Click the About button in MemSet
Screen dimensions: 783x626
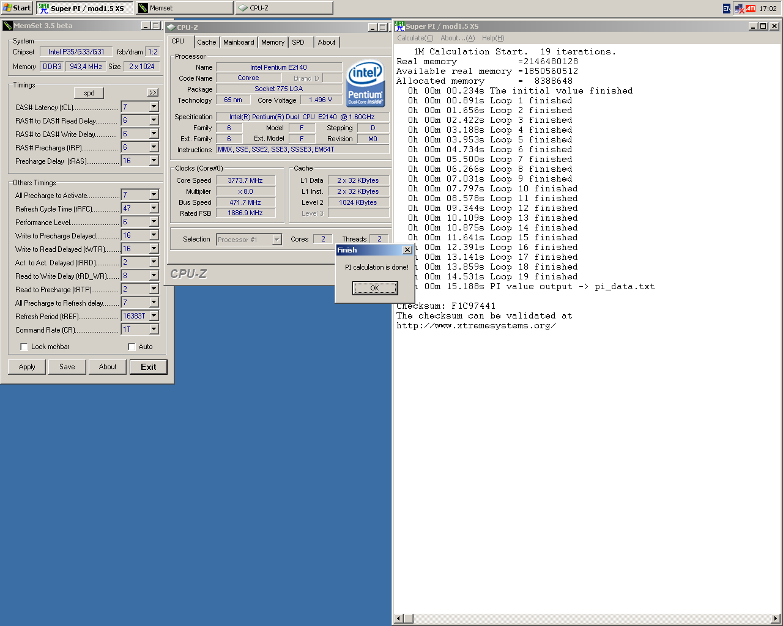coord(108,367)
